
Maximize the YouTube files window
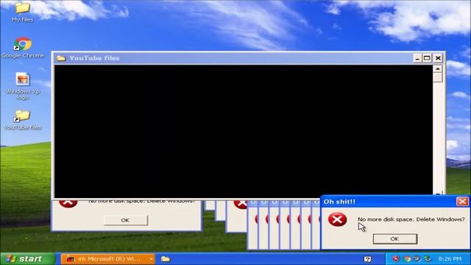(427, 58)
